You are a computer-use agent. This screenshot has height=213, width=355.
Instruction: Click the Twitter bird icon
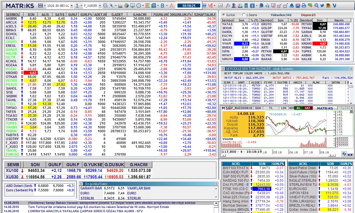tap(322, 6)
